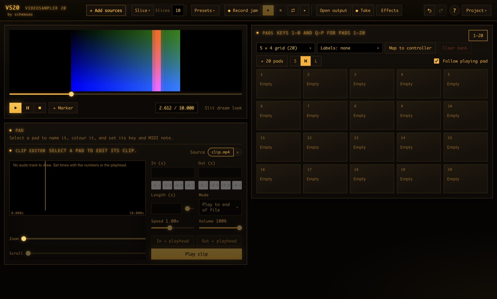497x299 pixels.
Task: Select large pad size L
Action: (x=316, y=61)
